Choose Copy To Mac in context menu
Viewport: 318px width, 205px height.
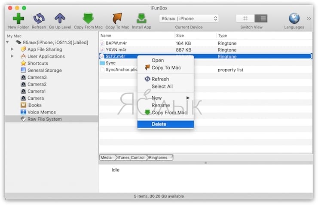coord(165,67)
